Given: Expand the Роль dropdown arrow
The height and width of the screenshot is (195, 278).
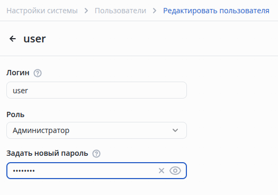Looking at the screenshot, I should 175,130.
